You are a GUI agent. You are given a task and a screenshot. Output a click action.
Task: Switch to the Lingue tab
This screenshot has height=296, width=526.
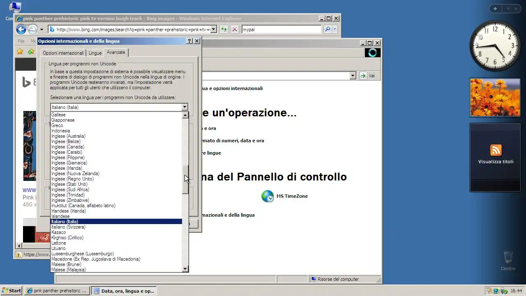tap(95, 53)
